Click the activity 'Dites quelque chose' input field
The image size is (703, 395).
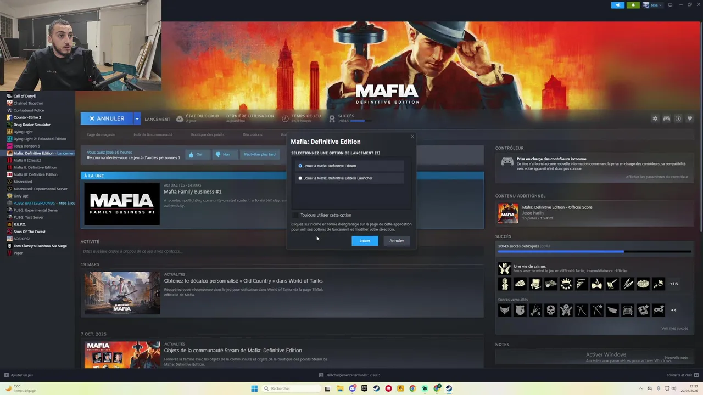click(x=282, y=251)
